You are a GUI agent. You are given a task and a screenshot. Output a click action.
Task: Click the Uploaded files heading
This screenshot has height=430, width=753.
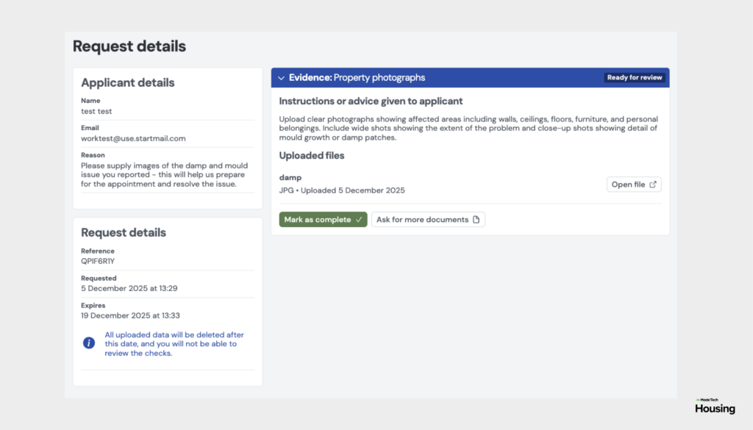[312, 156]
